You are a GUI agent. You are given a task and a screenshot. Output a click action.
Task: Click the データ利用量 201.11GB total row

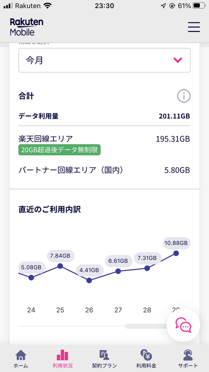click(104, 116)
